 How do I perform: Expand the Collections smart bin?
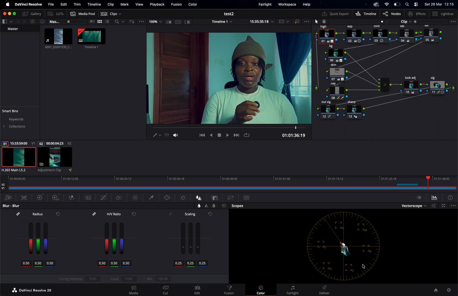click(x=4, y=126)
